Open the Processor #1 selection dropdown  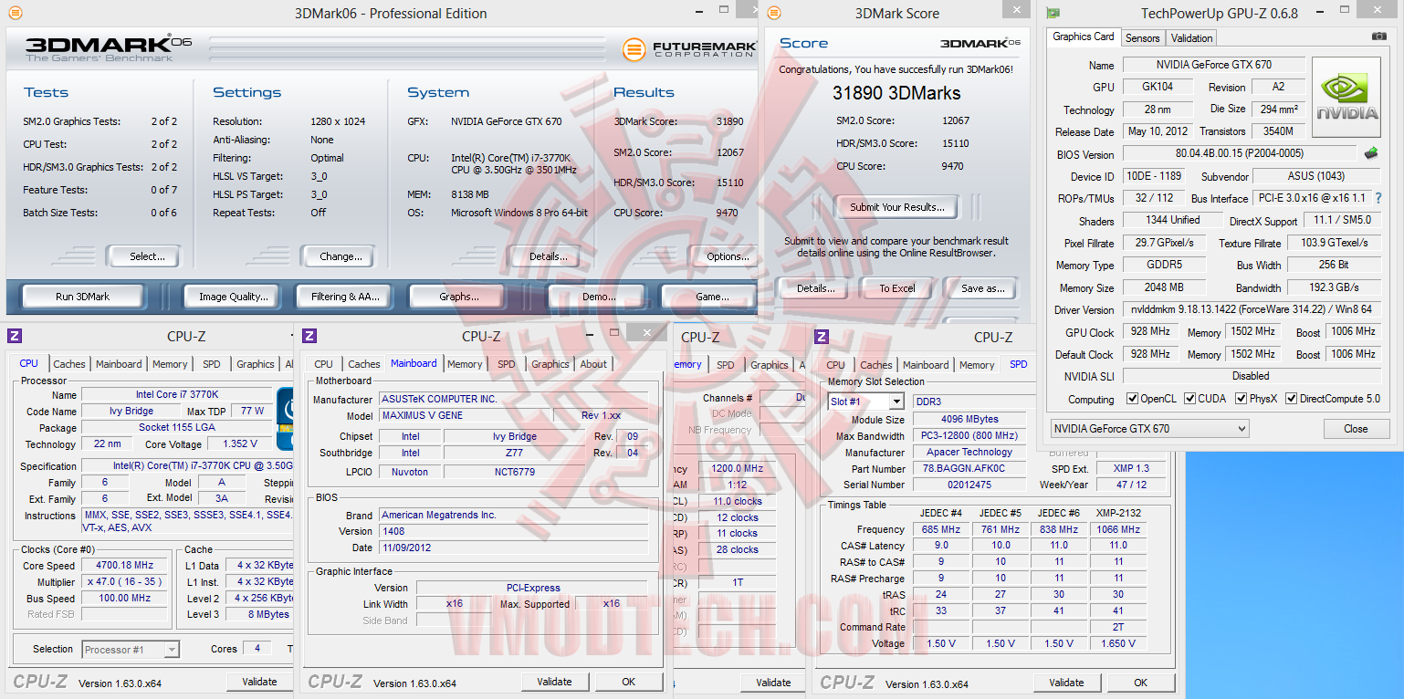point(131,650)
